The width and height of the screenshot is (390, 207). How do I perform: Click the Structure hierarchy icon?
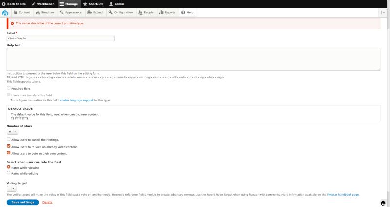(38, 12)
